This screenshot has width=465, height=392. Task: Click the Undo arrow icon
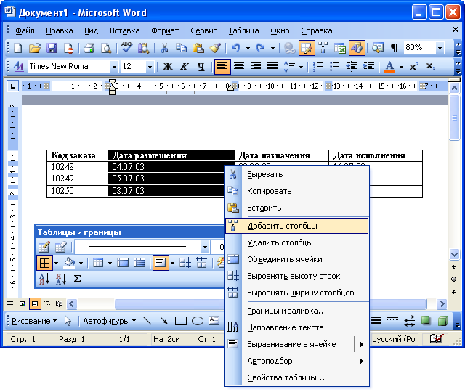pyautogui.click(x=235, y=48)
